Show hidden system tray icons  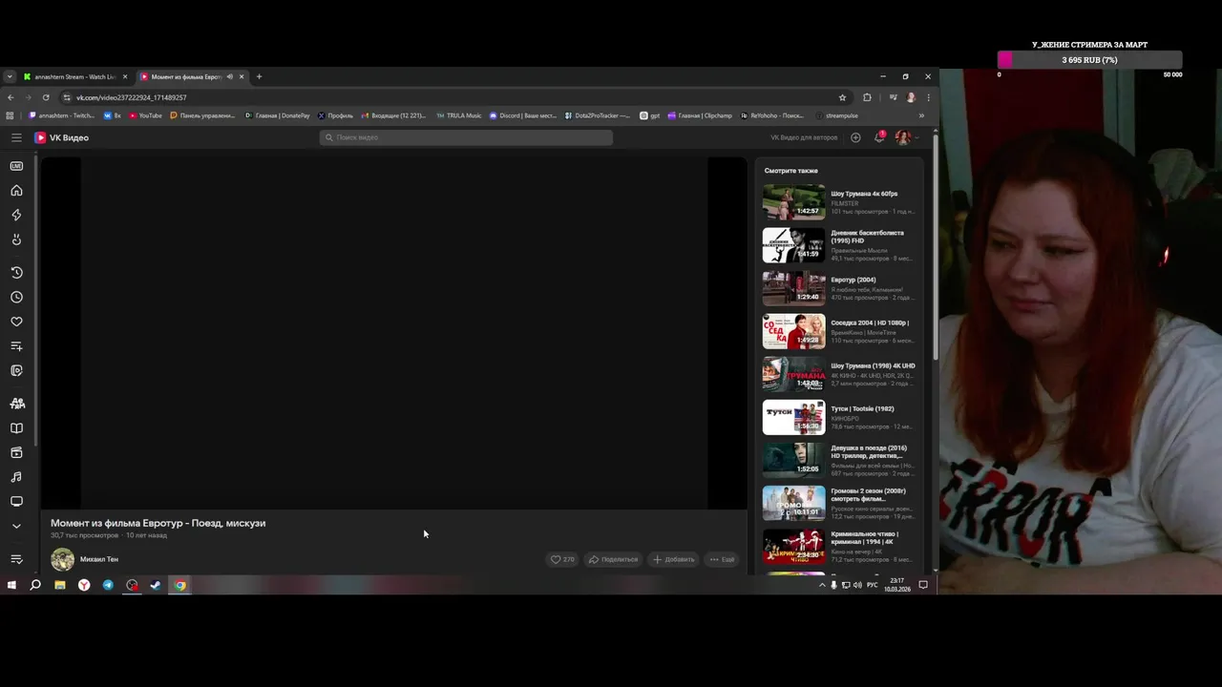point(822,585)
